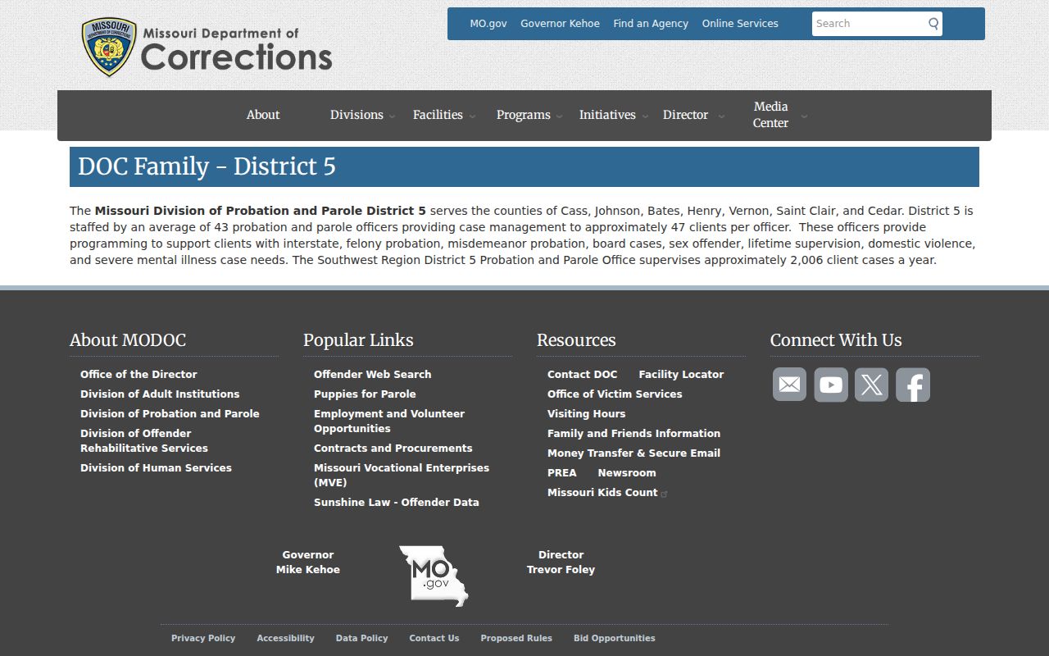Open the Missouri Kids Count link
1049x656 pixels.
602,492
